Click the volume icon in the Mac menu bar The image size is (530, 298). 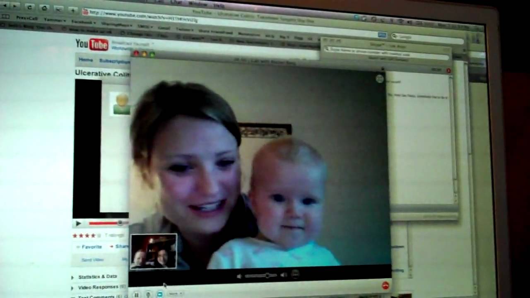pos(410,22)
